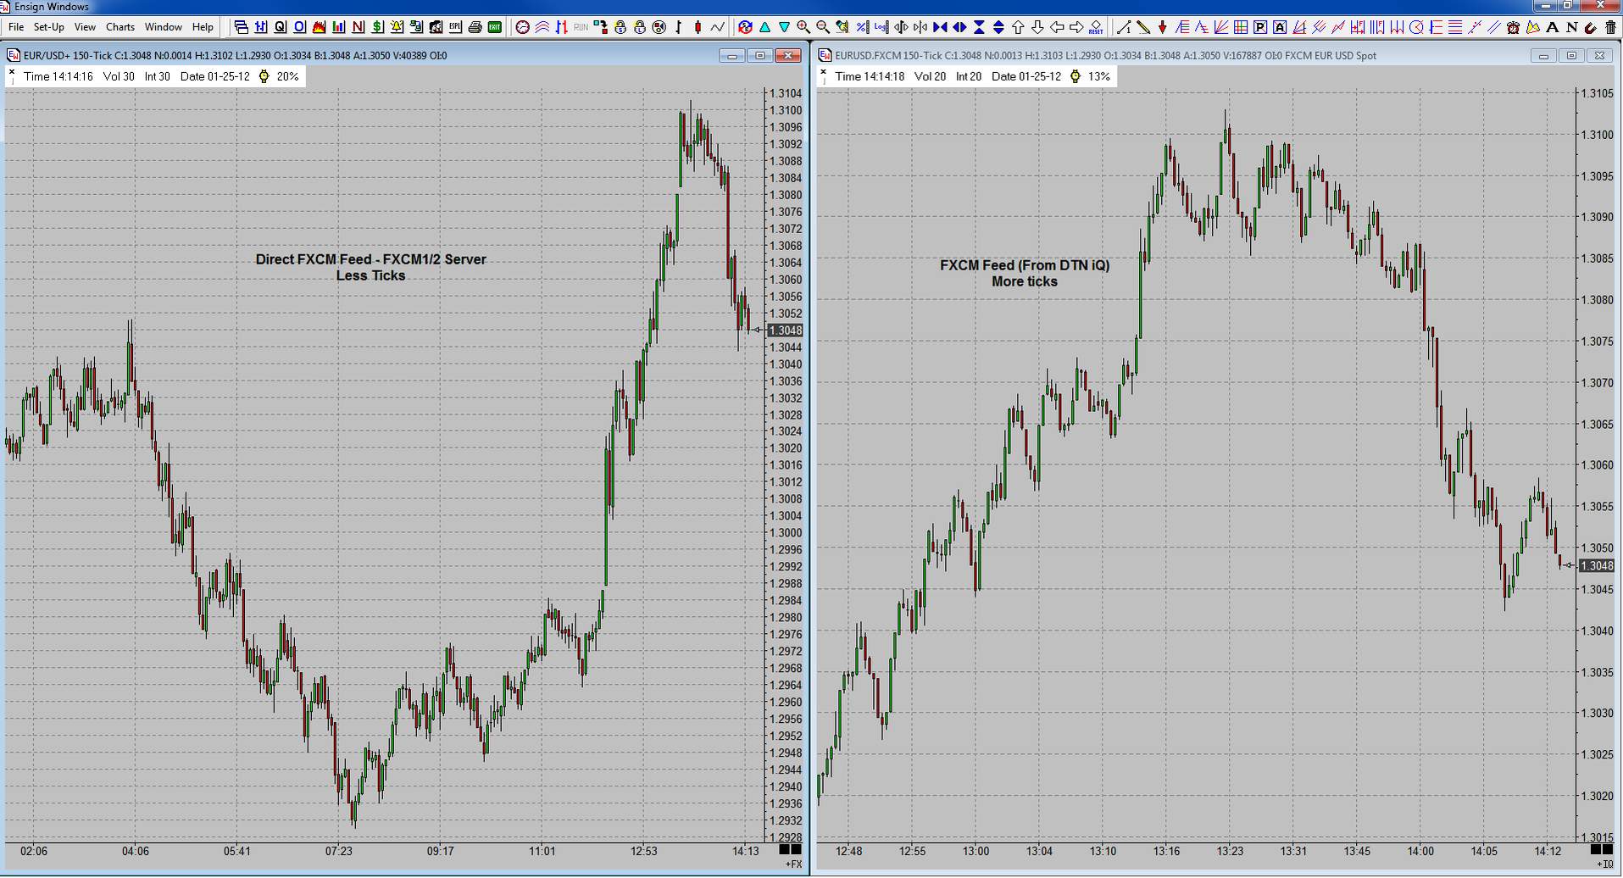Click the 1.3048 price marker on left chart
1623x878 pixels.
click(x=785, y=331)
